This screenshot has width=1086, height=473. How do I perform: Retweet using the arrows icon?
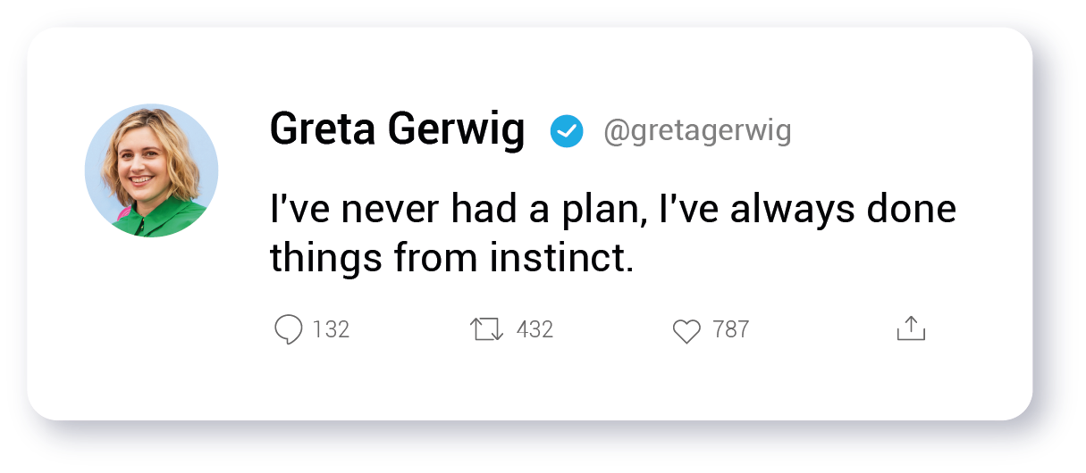[487, 329]
